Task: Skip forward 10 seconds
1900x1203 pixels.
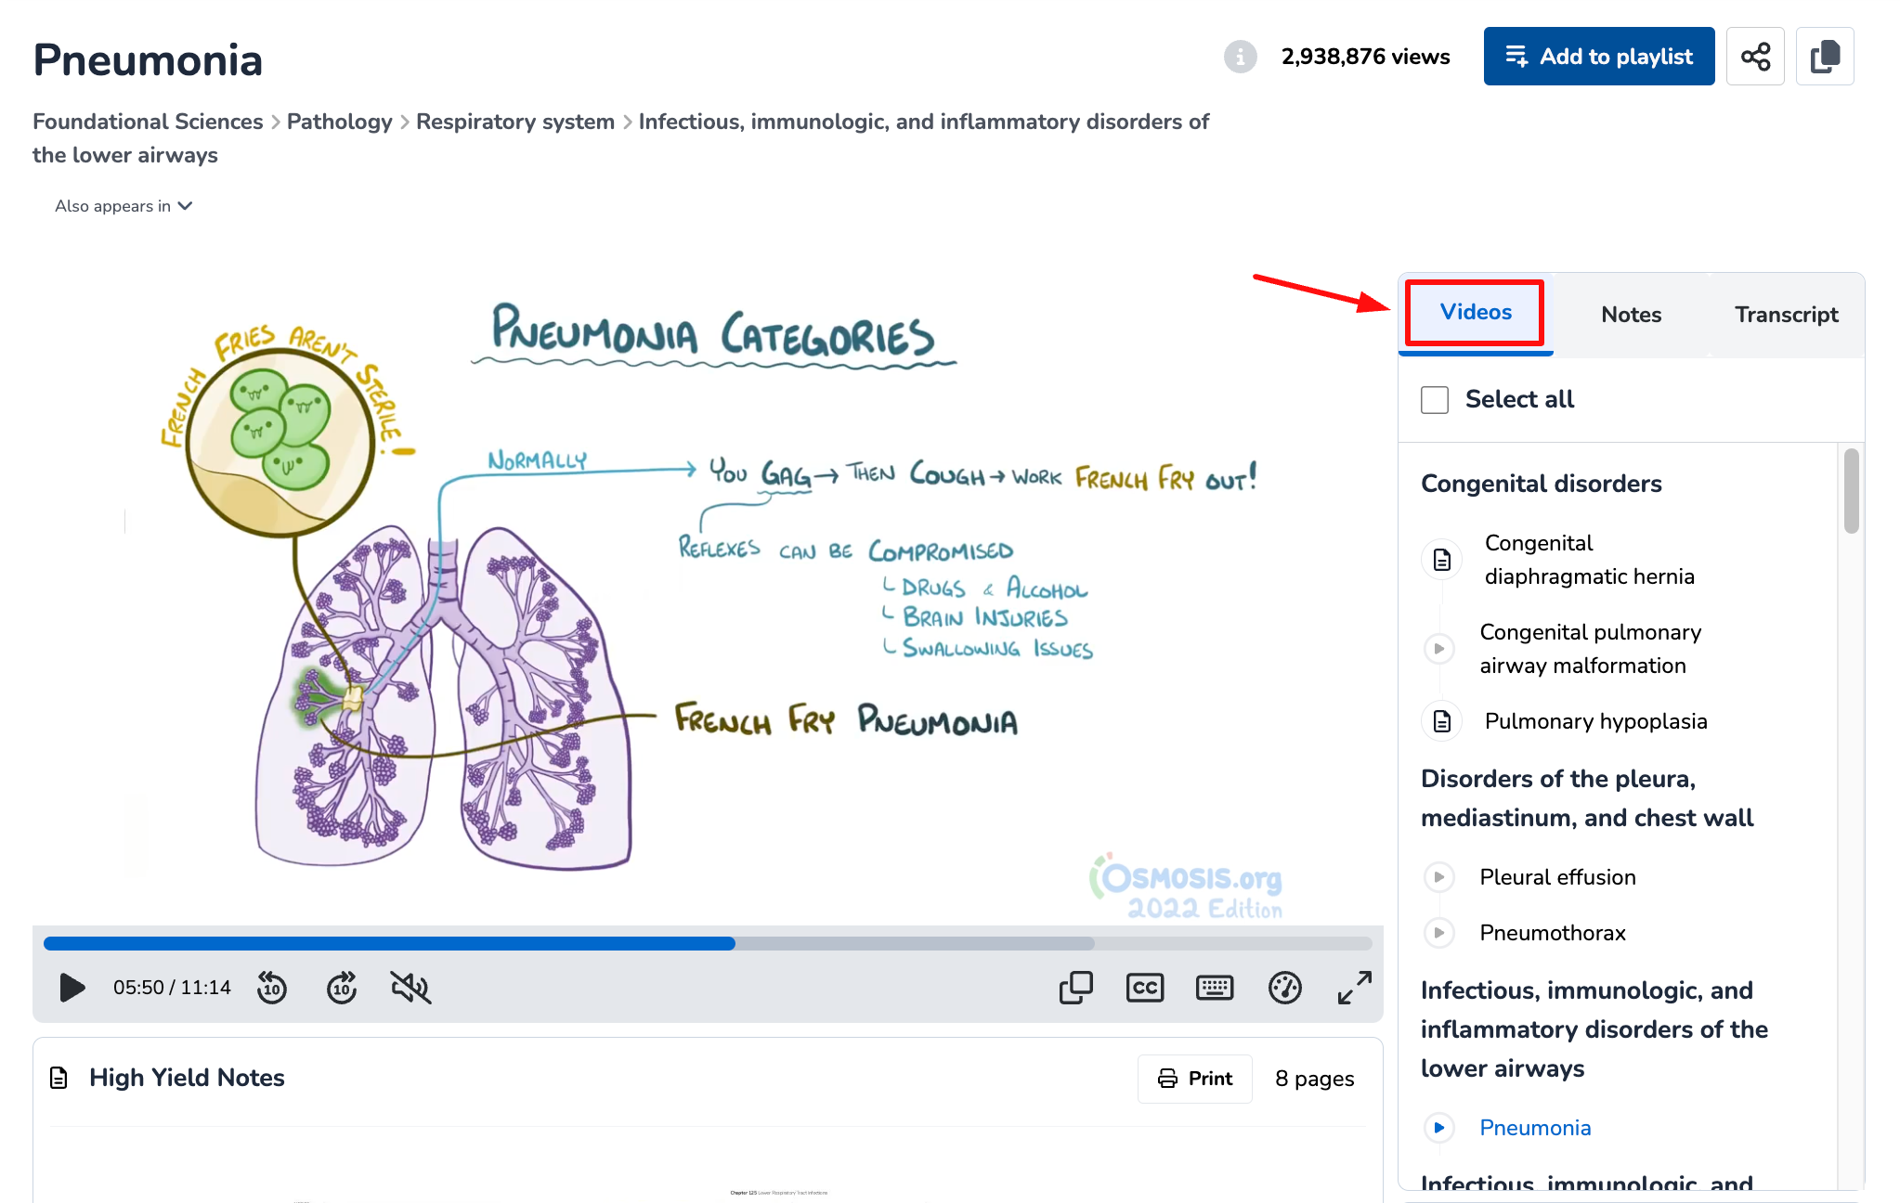Action: 342,988
